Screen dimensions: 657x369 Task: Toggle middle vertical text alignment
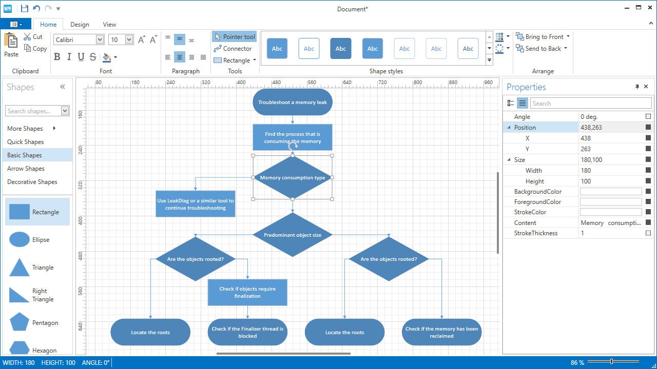180,39
